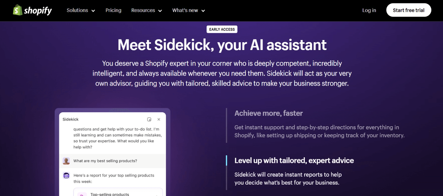The height and width of the screenshot is (196, 443).
Task: Open the Top-selling products report card
Action: tap(118, 193)
